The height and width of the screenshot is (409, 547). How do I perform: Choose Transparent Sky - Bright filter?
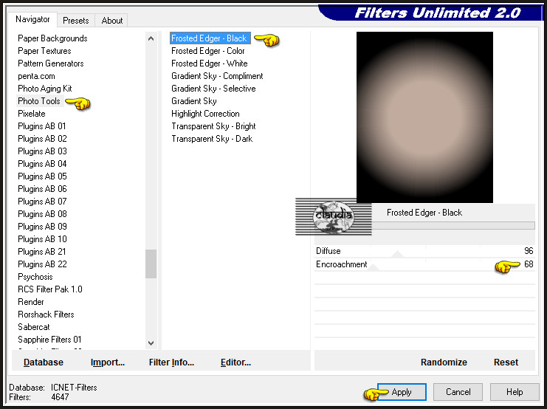[x=213, y=126]
